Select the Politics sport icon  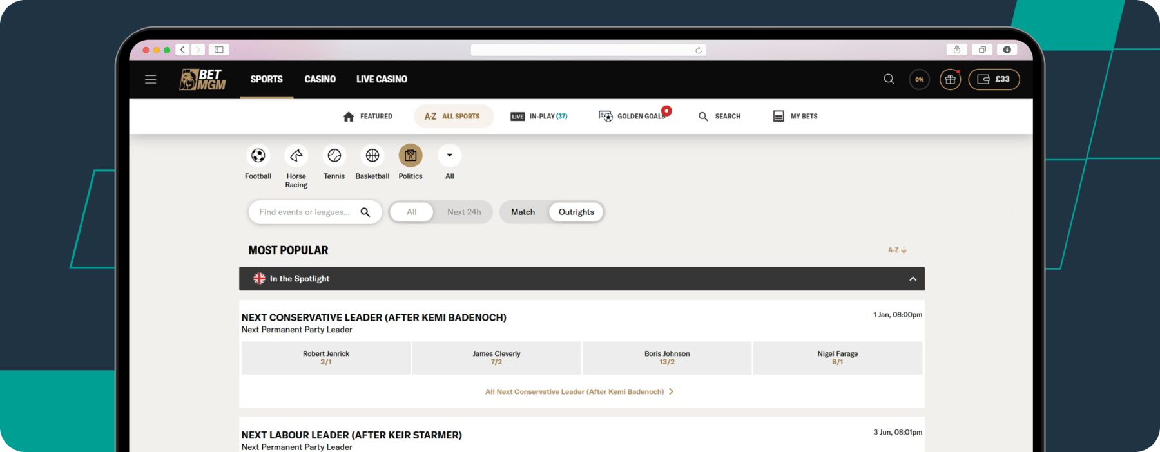(411, 156)
